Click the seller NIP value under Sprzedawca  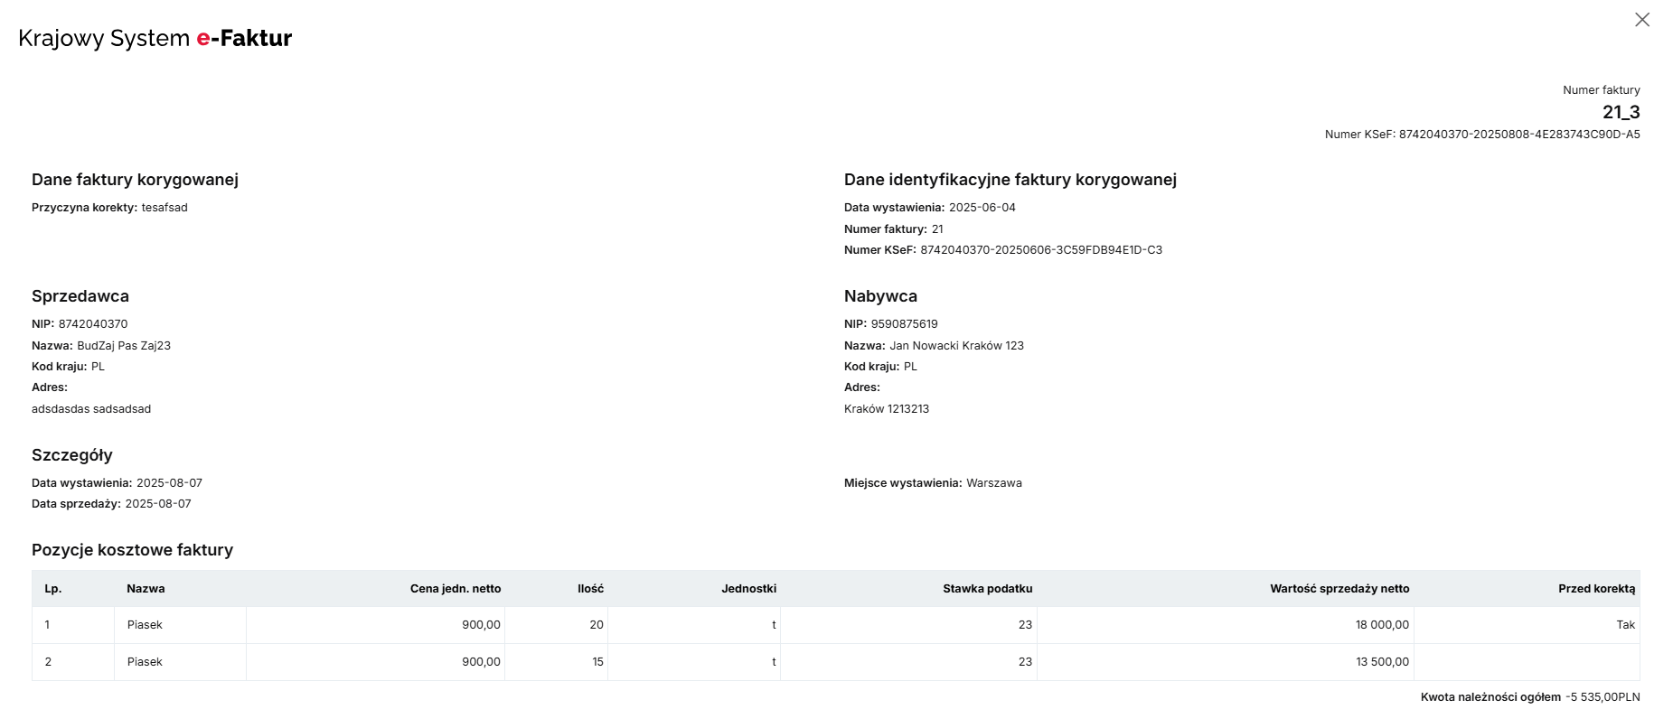pyautogui.click(x=93, y=324)
